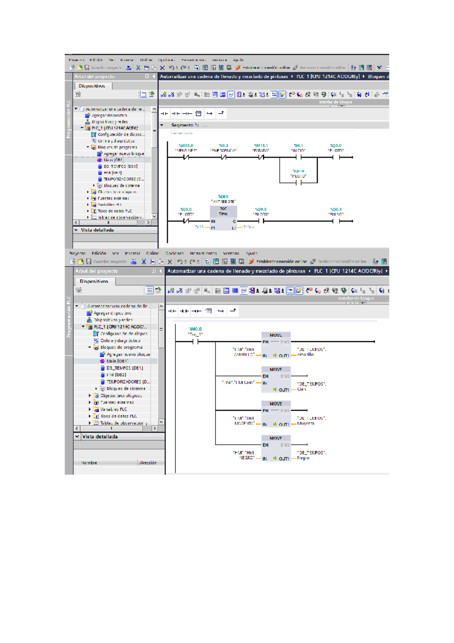This screenshot has height=643, width=454.
Task: Click the empty box instruction icon in bottom editor
Action: [x=208, y=311]
